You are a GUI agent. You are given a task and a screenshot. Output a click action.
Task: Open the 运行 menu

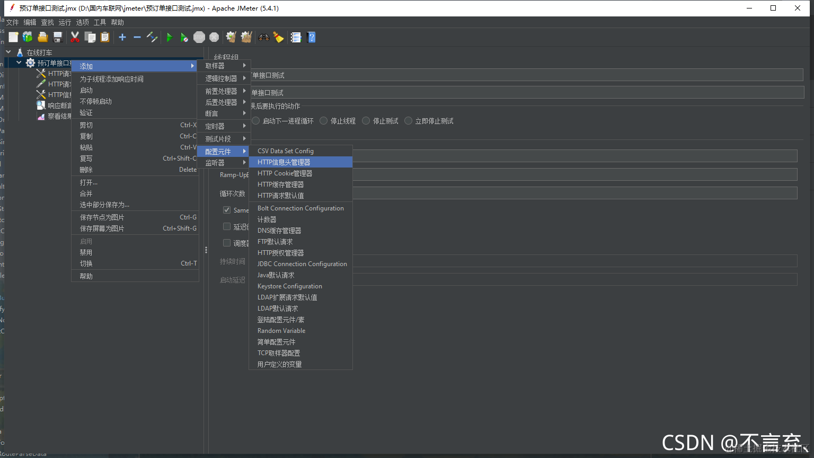65,22
